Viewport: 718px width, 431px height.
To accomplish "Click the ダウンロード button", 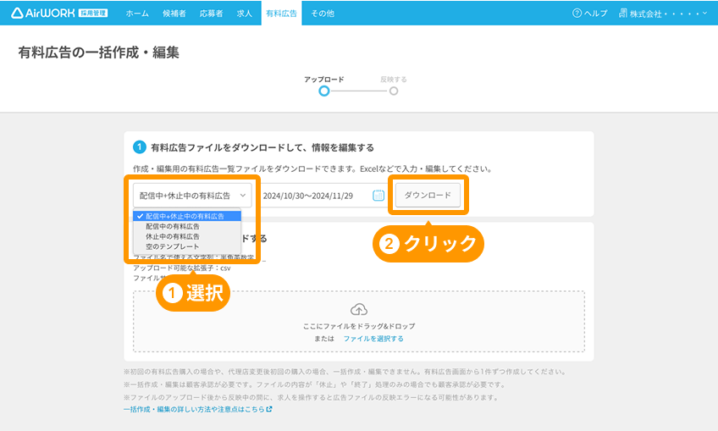I will pyautogui.click(x=428, y=195).
